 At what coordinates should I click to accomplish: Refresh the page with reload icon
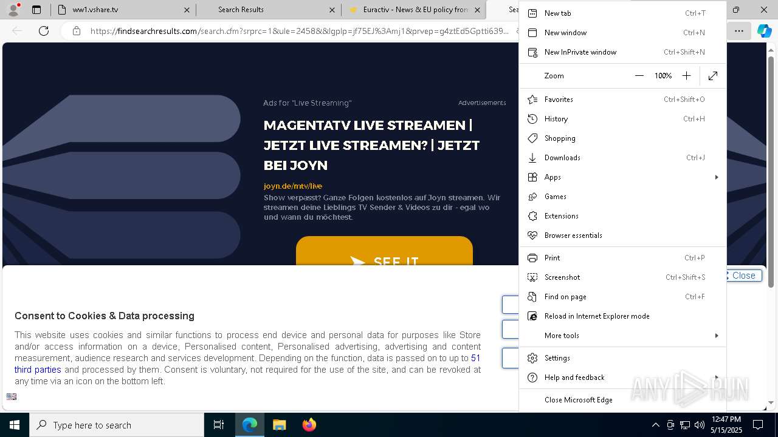tap(44, 31)
